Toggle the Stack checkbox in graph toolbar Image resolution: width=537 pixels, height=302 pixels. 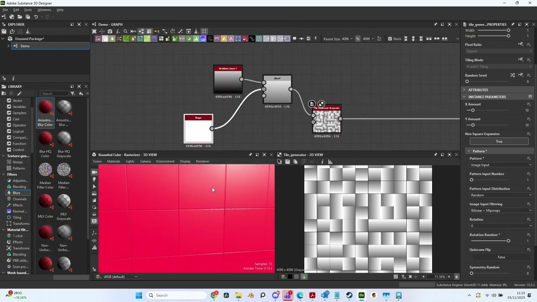click(390, 39)
